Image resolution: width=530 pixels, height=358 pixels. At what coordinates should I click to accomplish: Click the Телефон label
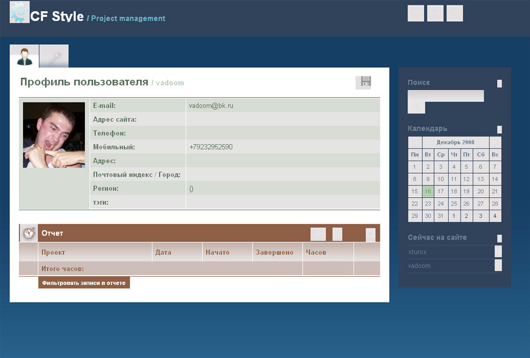(109, 133)
